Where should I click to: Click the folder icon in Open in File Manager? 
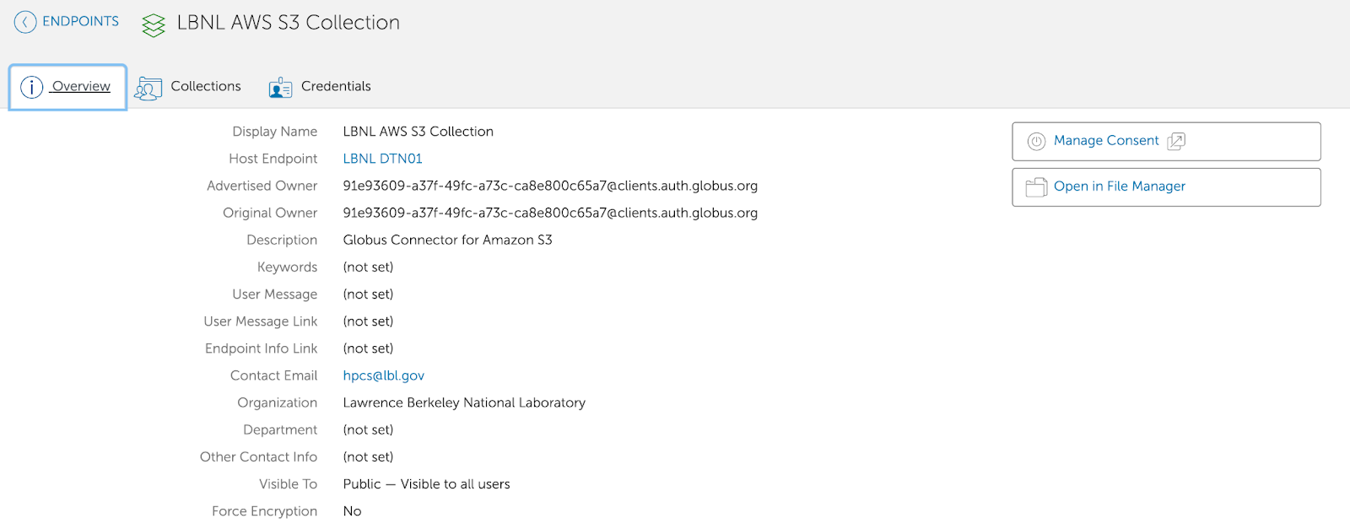click(1036, 187)
